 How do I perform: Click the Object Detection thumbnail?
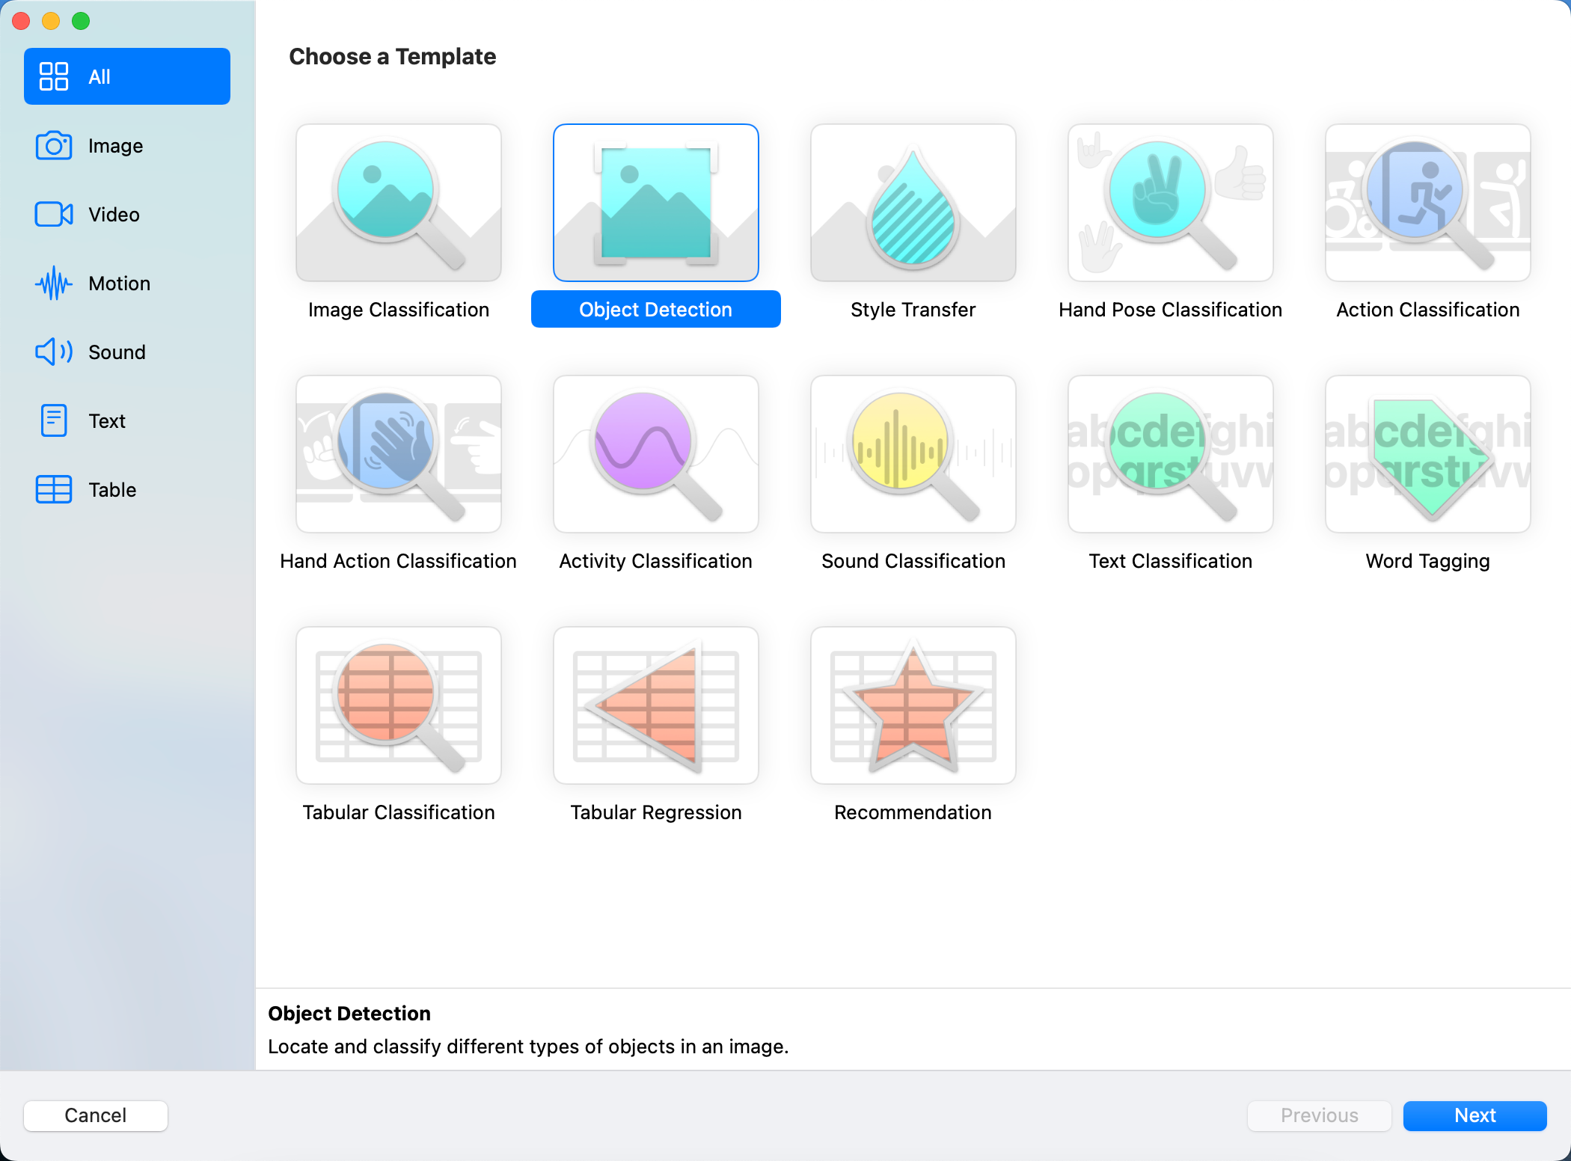[x=655, y=202]
